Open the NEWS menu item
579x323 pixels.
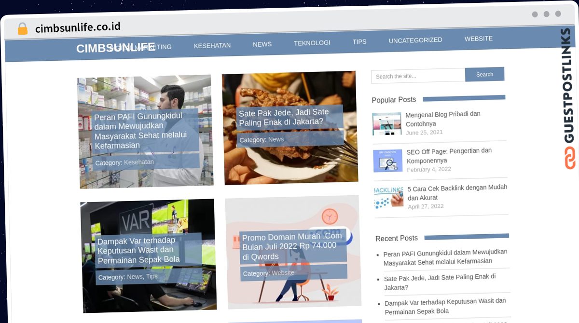(262, 44)
